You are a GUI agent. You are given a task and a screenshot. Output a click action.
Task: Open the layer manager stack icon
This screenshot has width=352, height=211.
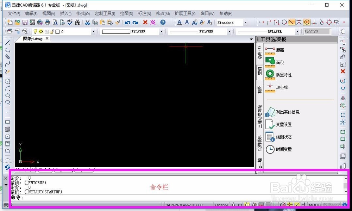click(10, 31)
